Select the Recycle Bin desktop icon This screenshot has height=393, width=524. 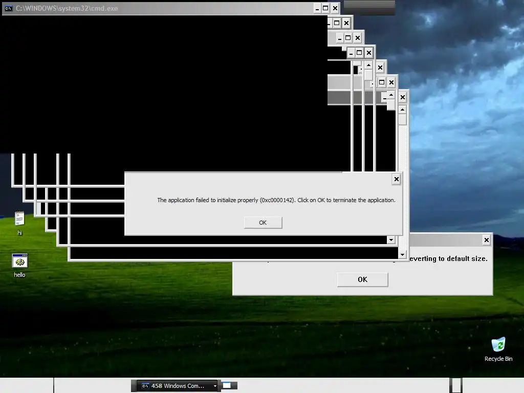click(x=498, y=349)
